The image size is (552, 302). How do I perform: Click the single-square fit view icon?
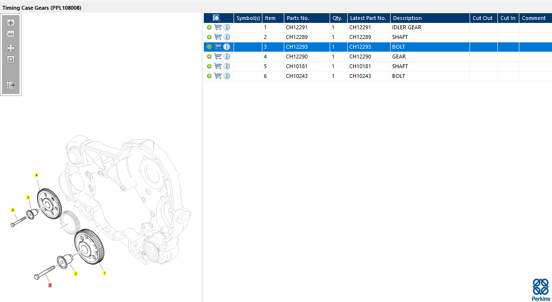pos(11,59)
